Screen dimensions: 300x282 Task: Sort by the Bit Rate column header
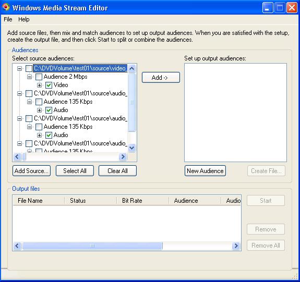coord(143,201)
